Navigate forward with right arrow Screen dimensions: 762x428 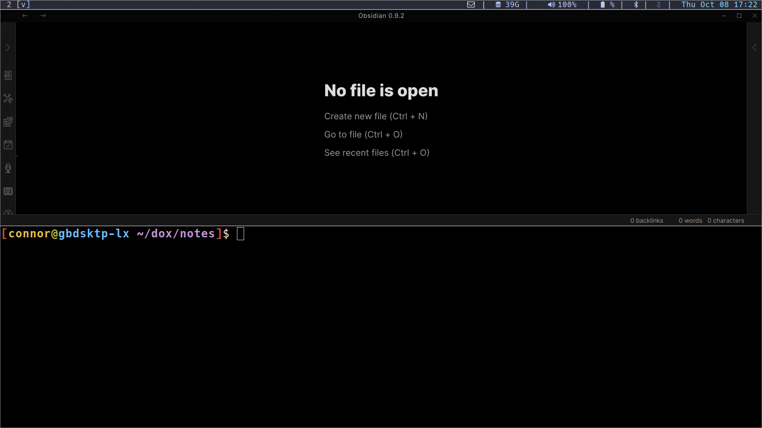(43, 16)
